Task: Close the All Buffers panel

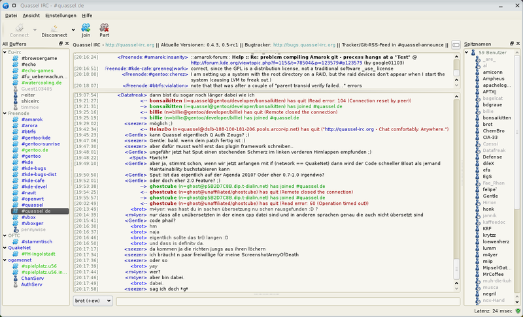Action: pos(67,44)
